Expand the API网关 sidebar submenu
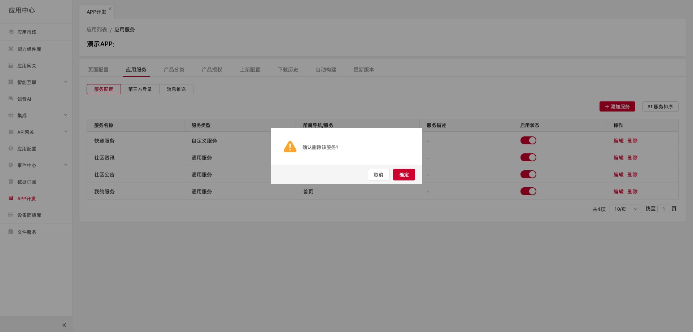693x332 pixels. tap(66, 132)
